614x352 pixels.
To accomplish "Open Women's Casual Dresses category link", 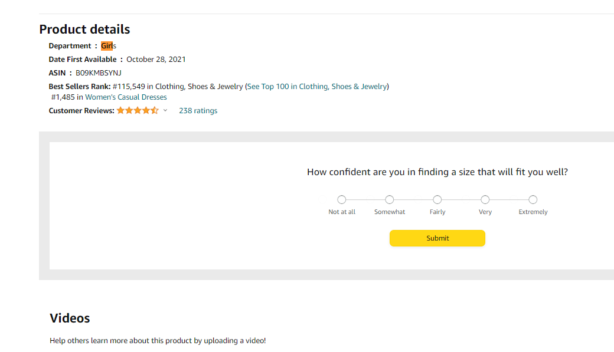I will click(126, 97).
